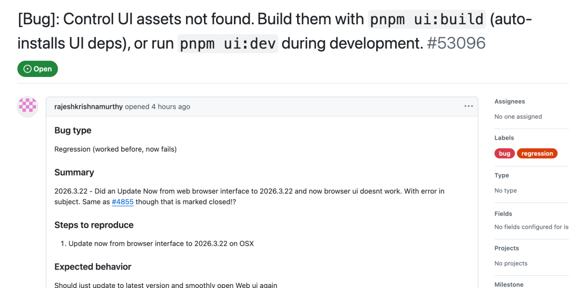Open the rajeshkrishnamurthy username link
Screen dimensions: 569x288
(89, 107)
